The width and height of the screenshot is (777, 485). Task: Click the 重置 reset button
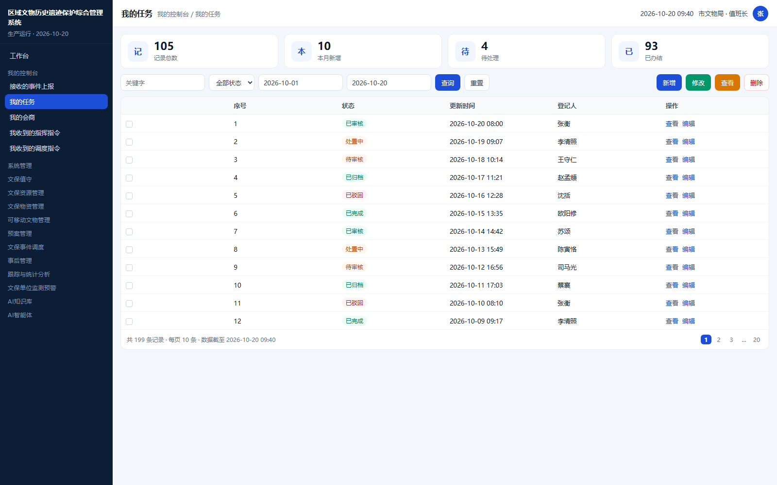[477, 82]
